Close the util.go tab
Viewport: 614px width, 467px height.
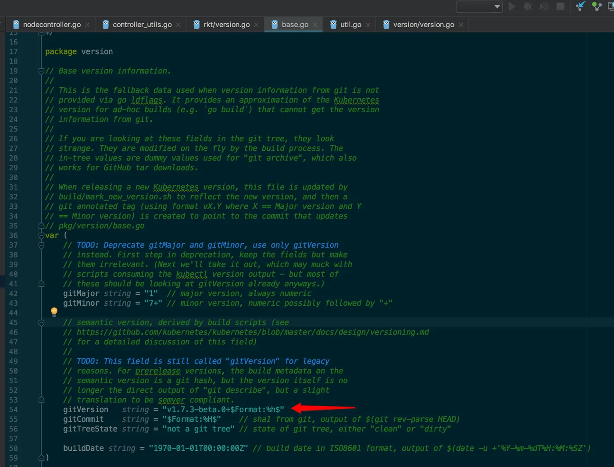click(x=368, y=25)
